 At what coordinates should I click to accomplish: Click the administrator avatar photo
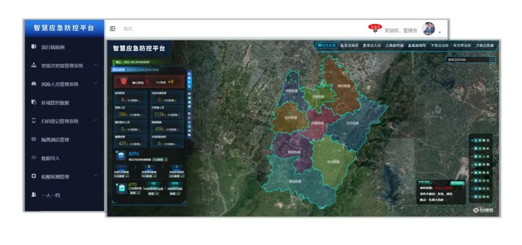[x=428, y=29]
